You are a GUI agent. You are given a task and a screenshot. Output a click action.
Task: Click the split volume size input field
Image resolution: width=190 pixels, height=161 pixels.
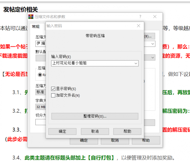tap(41, 122)
